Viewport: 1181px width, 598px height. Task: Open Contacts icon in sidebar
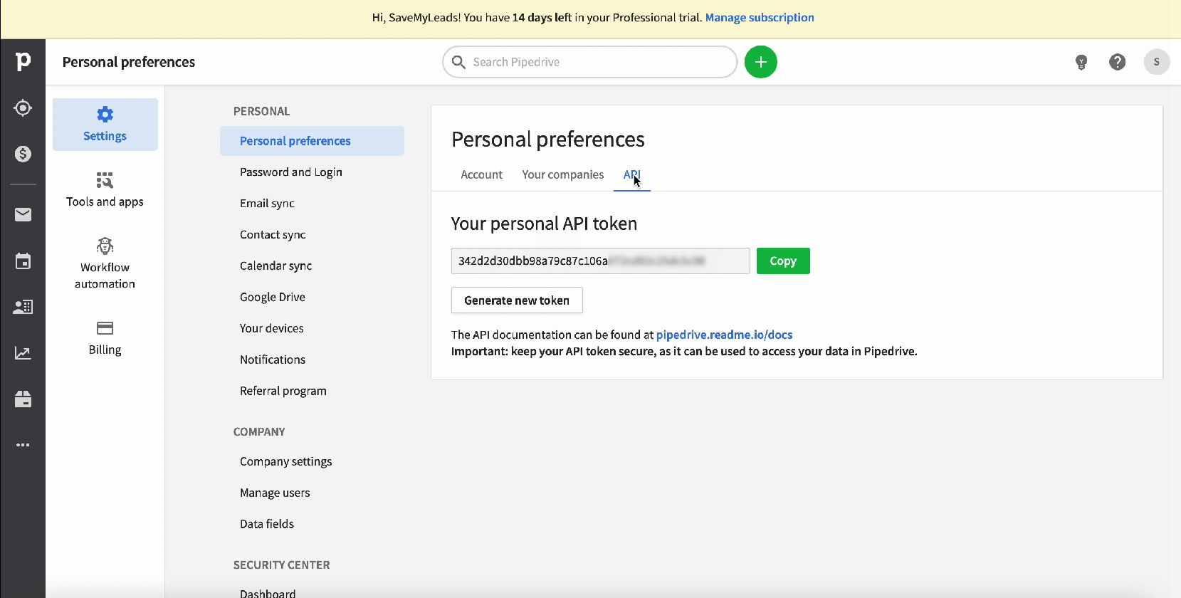pyautogui.click(x=23, y=307)
